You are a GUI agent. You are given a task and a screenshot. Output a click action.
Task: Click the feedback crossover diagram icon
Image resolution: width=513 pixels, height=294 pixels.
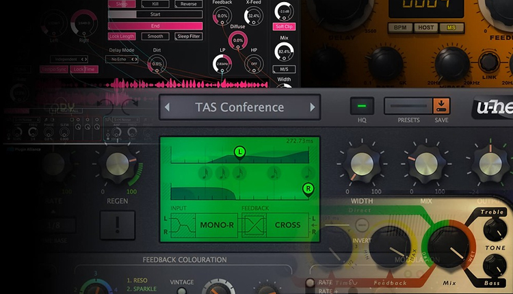[x=254, y=225]
